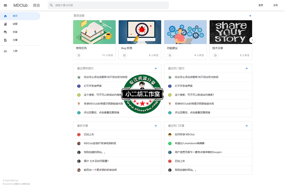Open the hamburger navigation menu
The height and width of the screenshot is (189, 285).
pyautogui.click(x=5, y=5)
